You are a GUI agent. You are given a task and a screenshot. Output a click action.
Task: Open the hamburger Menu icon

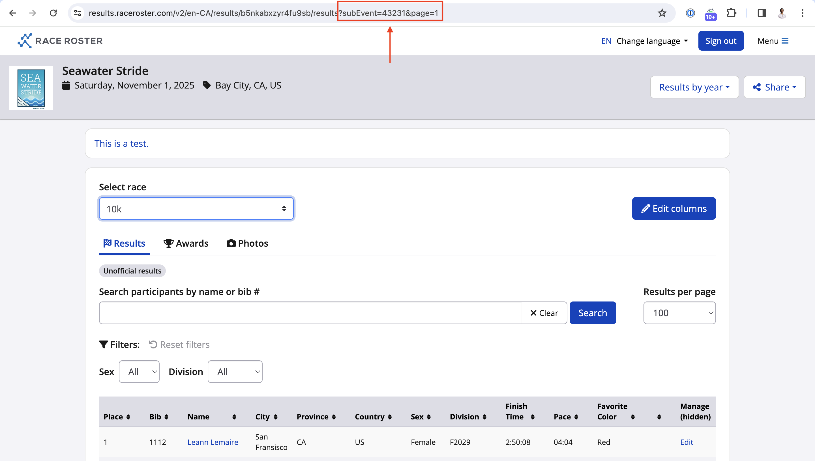(785, 41)
